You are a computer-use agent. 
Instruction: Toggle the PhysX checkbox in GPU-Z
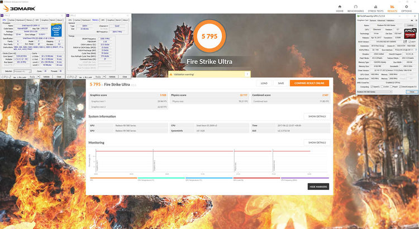click(x=391, y=87)
